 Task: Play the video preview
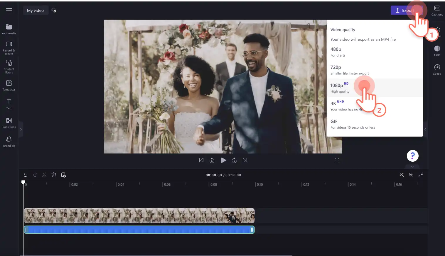pyautogui.click(x=223, y=160)
